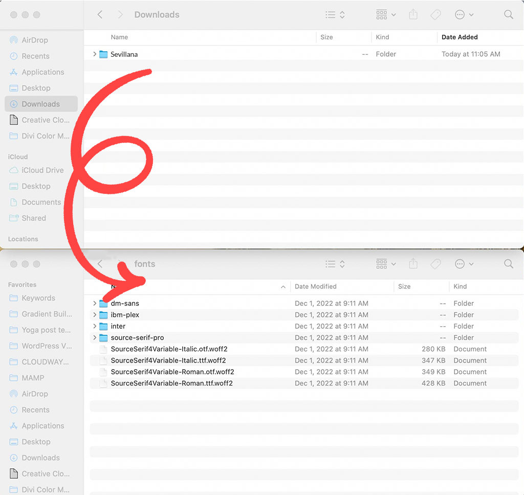Click the 428 KB size cell

tap(433, 383)
